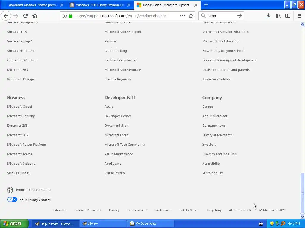The width and height of the screenshot is (305, 228).
Task: Click the globe language icon
Action: [x=10, y=190]
